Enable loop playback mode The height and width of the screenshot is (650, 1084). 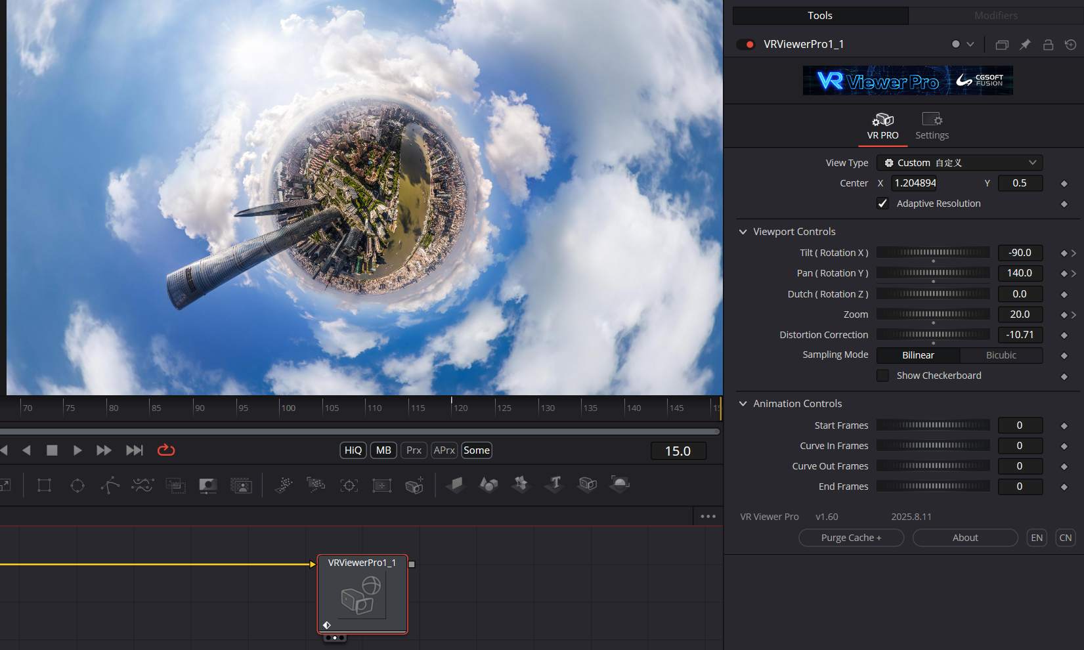[x=165, y=450]
